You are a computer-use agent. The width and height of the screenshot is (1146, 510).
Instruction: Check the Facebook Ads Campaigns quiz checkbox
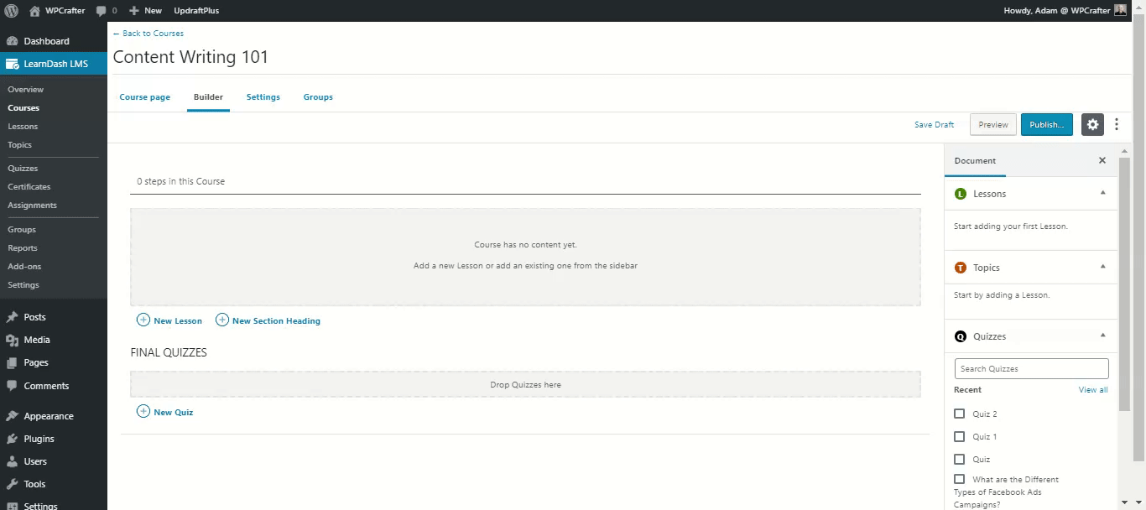coord(960,479)
